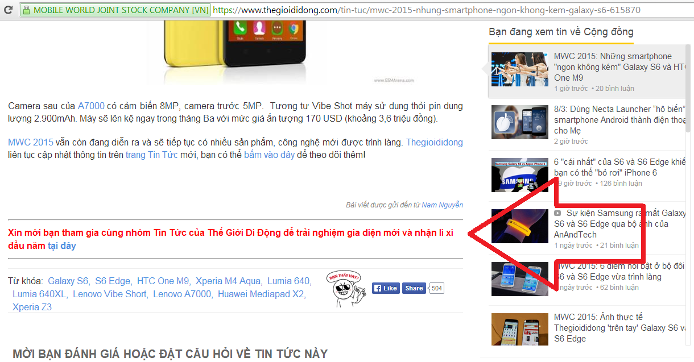Image resolution: width=694 pixels, height=362 pixels.
Task: Open '8/3: Dùng Necta Launcher' headline
Action: pyautogui.click(x=619, y=120)
